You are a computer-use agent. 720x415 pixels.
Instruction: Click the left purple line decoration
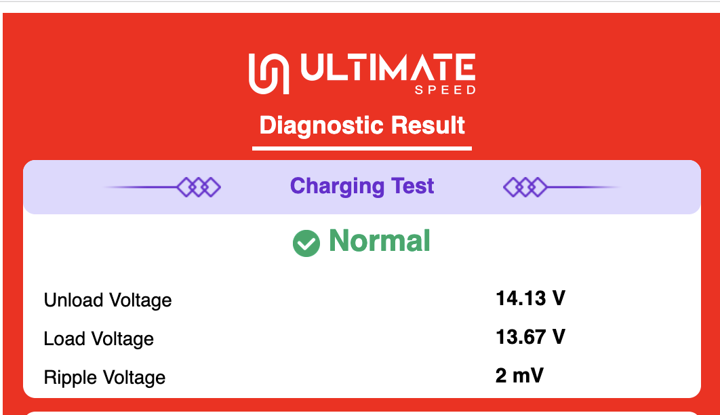(140, 187)
